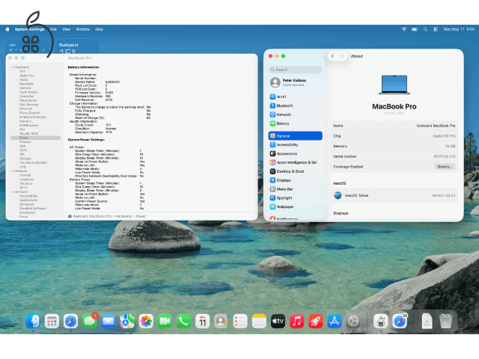
Task: Select Graphics/Displays in System Information sidebar
Action: 33,117
